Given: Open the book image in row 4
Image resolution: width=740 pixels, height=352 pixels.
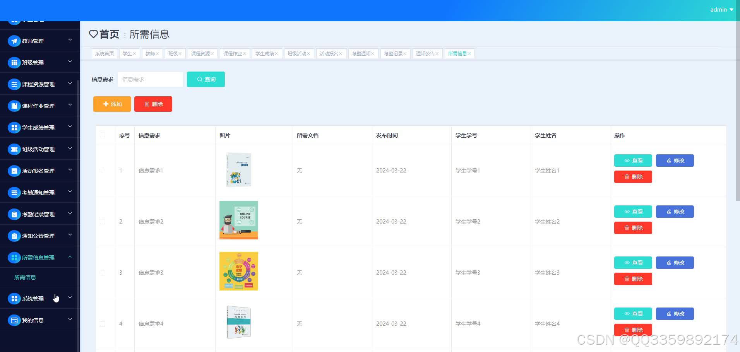Looking at the screenshot, I should (x=238, y=323).
